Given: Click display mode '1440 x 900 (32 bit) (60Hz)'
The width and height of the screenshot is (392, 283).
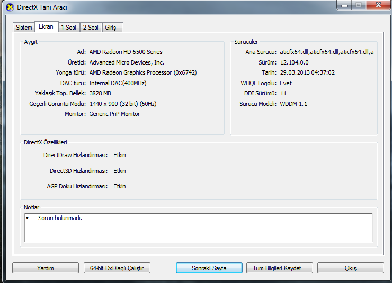Looking at the screenshot, I should pyautogui.click(x=123, y=104).
